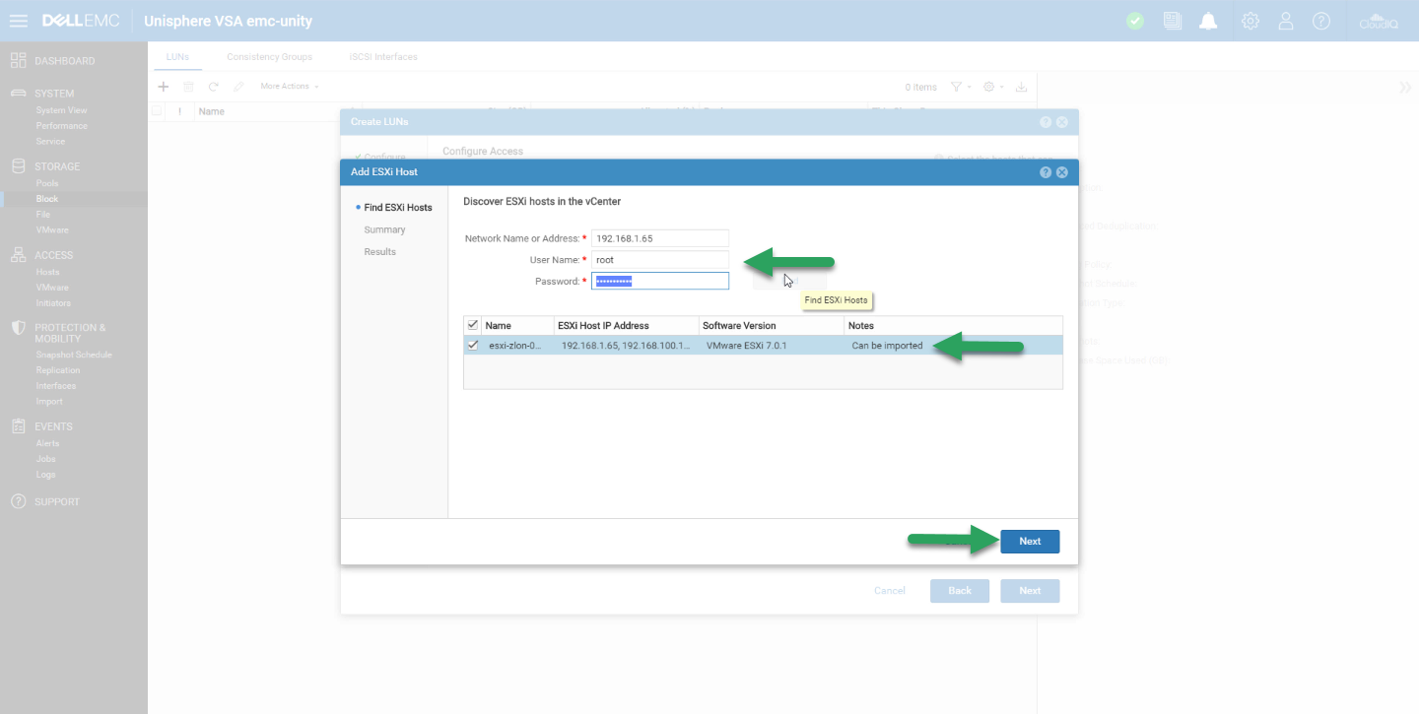Open Initiators under Access
Image resolution: width=1419 pixels, height=714 pixels.
[53, 303]
